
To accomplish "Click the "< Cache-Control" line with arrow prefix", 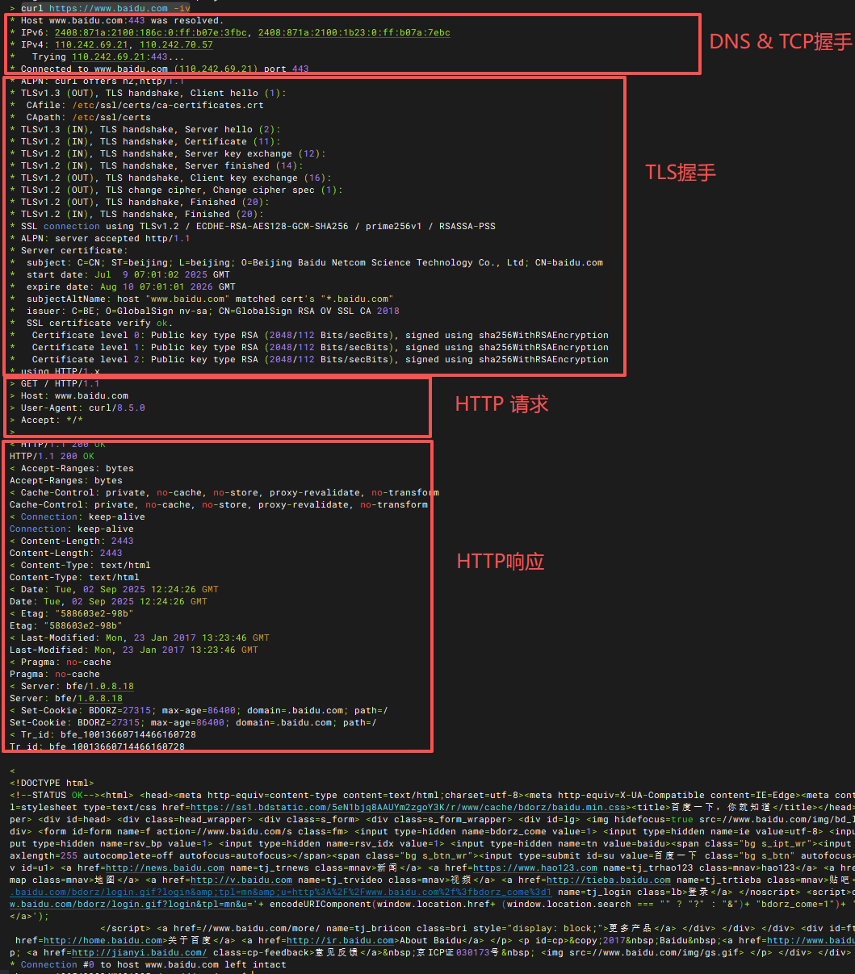I will point(224,492).
